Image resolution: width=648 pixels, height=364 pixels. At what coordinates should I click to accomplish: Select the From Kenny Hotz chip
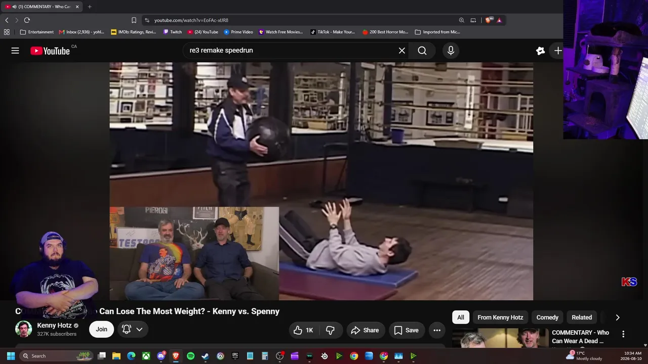500,317
